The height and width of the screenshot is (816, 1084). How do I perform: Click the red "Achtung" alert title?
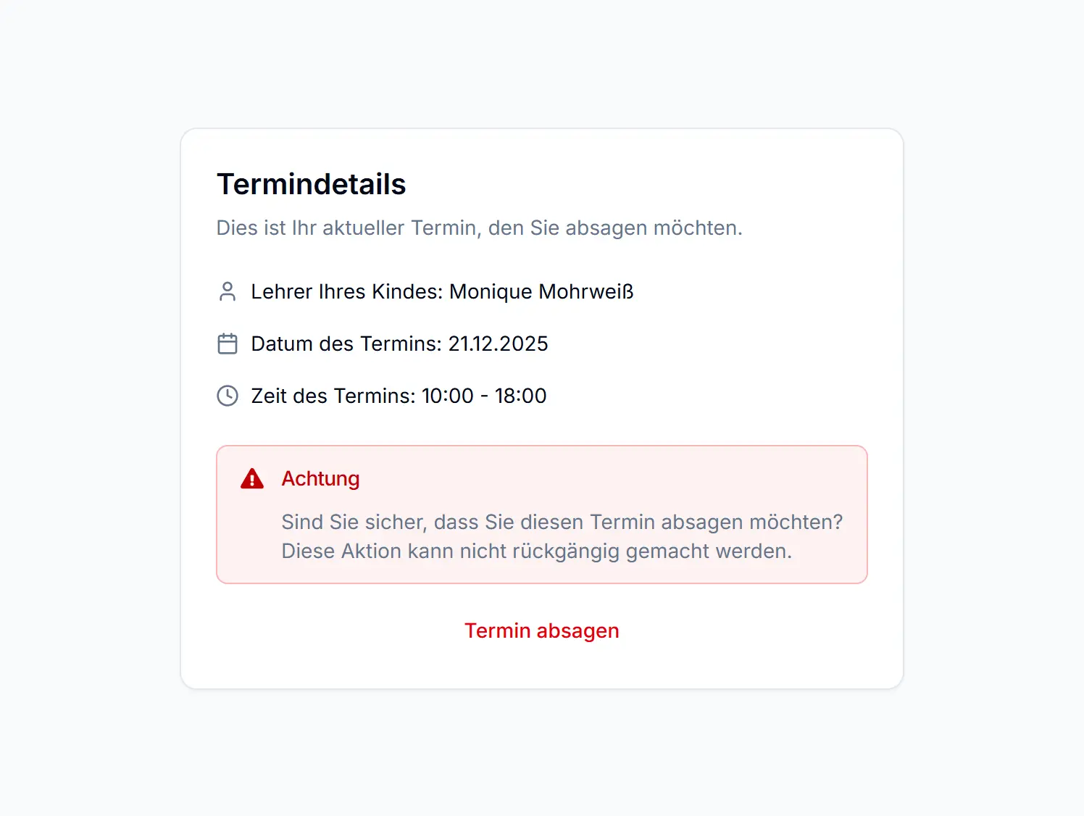(320, 479)
